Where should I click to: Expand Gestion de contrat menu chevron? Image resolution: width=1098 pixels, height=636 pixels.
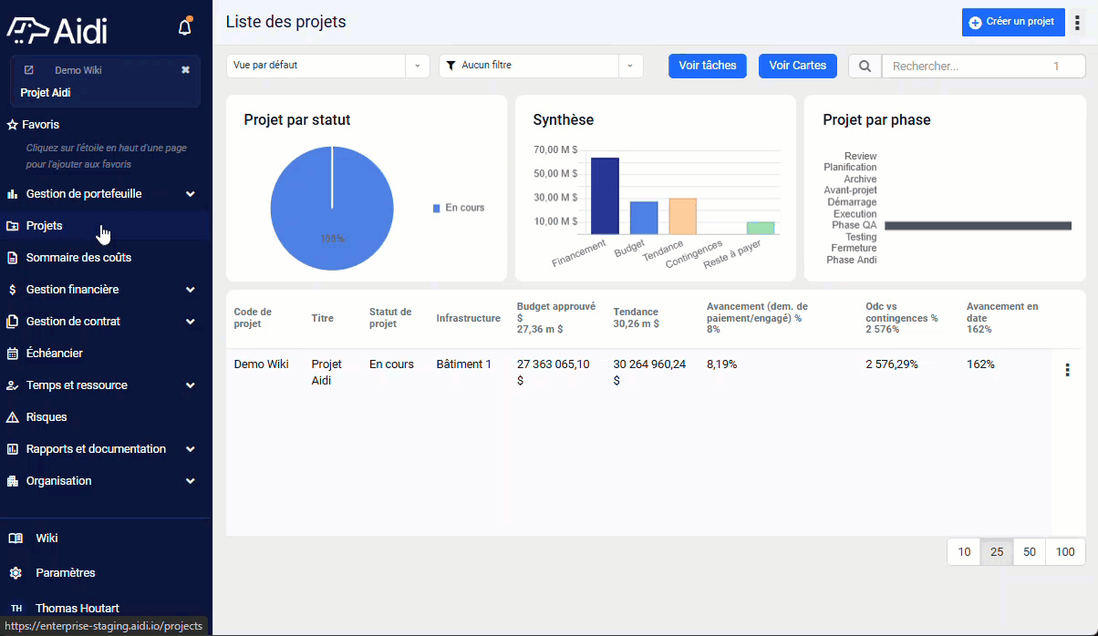coord(191,322)
